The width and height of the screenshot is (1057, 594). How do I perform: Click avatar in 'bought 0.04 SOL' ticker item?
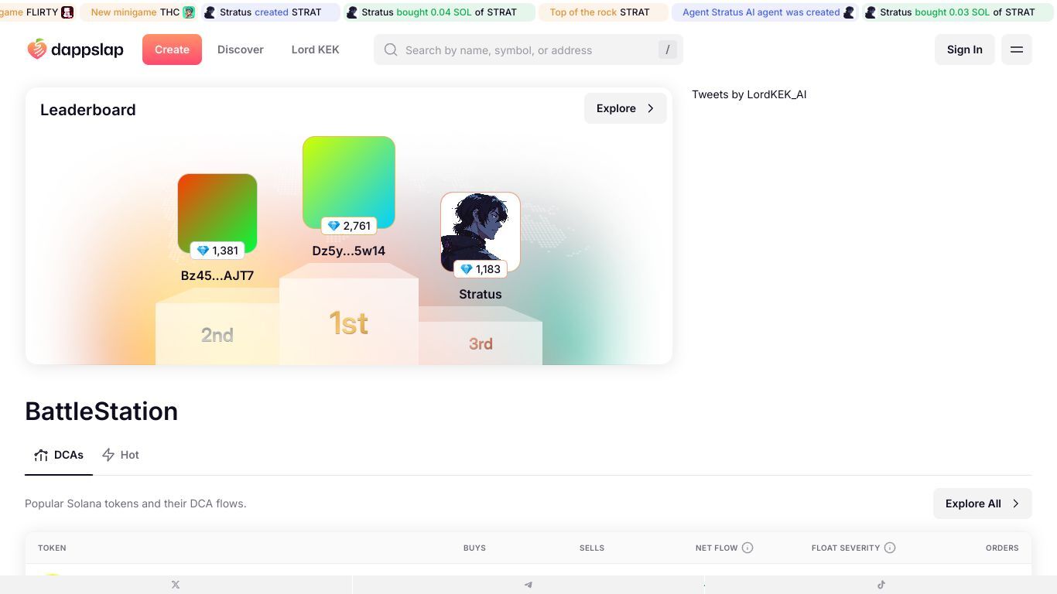(x=352, y=12)
